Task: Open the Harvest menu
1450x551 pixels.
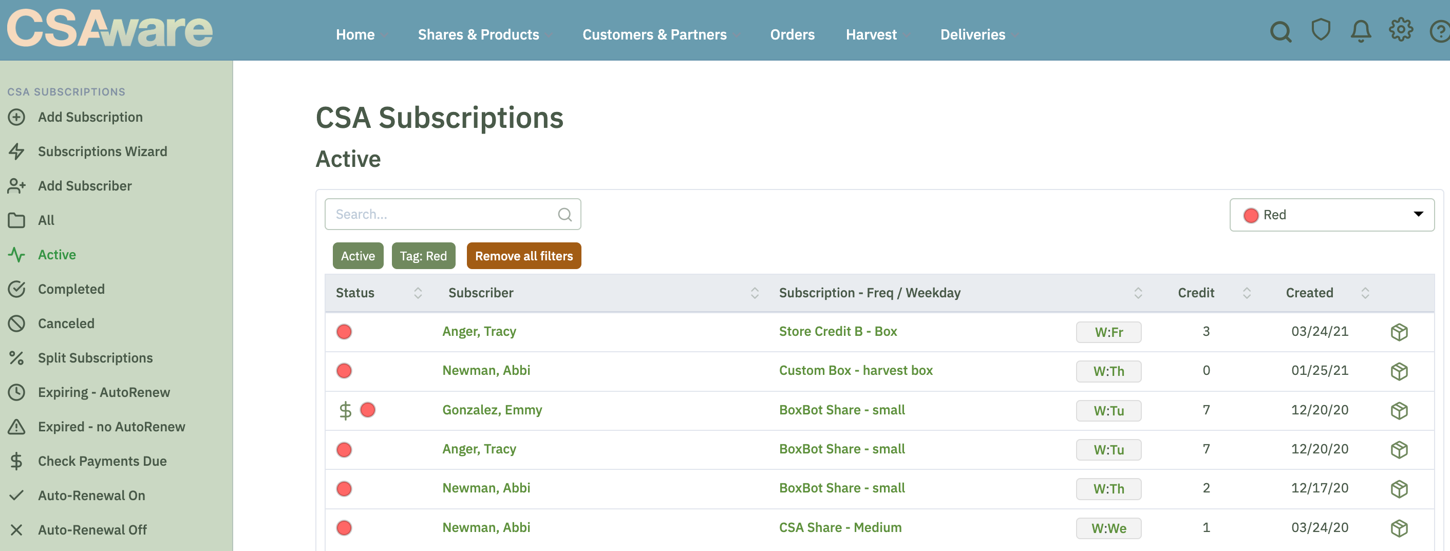Action: click(x=871, y=34)
